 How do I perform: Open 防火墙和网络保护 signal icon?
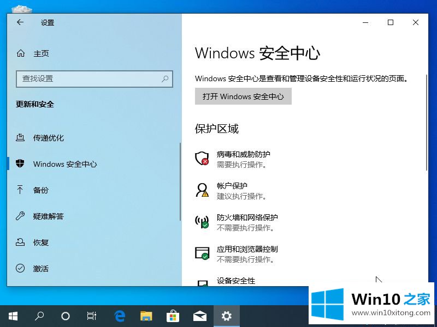(202, 222)
